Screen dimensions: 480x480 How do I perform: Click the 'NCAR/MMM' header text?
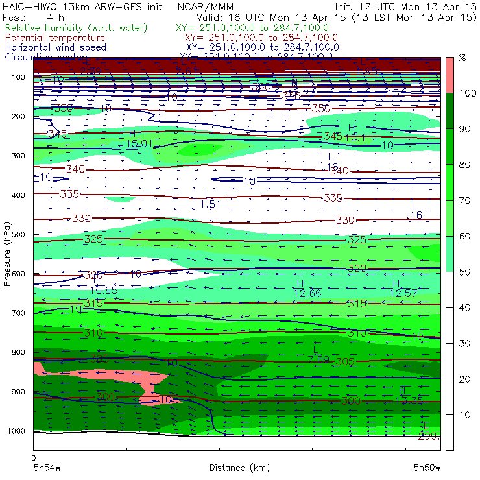206,7
